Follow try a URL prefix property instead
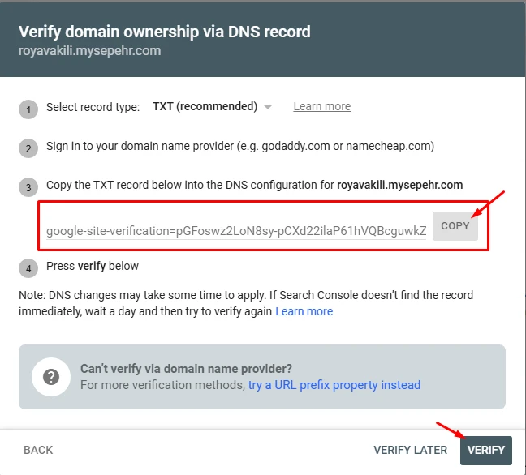526x475 pixels. point(334,385)
